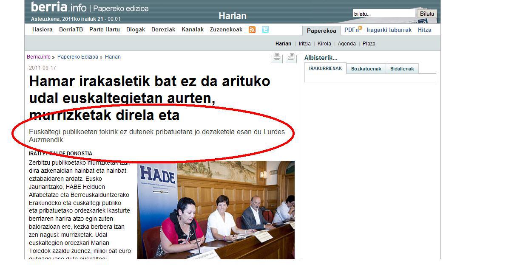Screen dimensions: 517x275
Task: Open the BerriaTB menu item
Action: [x=71, y=30]
